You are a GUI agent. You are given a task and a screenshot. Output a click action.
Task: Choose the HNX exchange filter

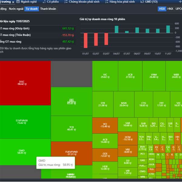click(x=170, y=9)
